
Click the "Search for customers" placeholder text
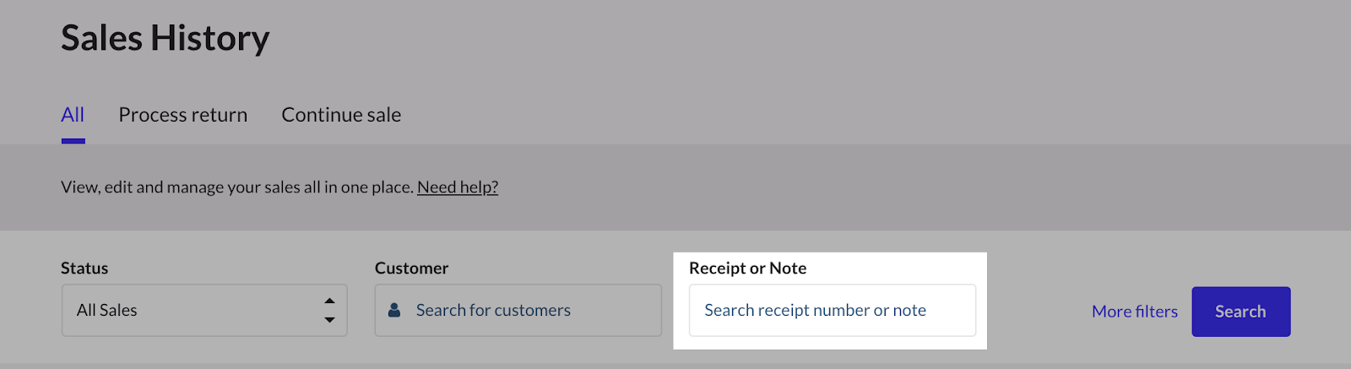coord(493,311)
